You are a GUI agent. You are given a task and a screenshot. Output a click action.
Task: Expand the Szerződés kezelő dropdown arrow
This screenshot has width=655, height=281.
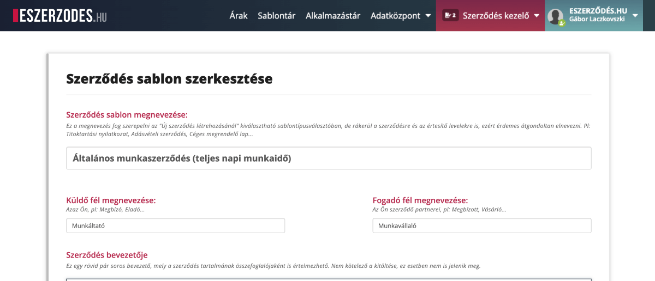click(x=537, y=16)
